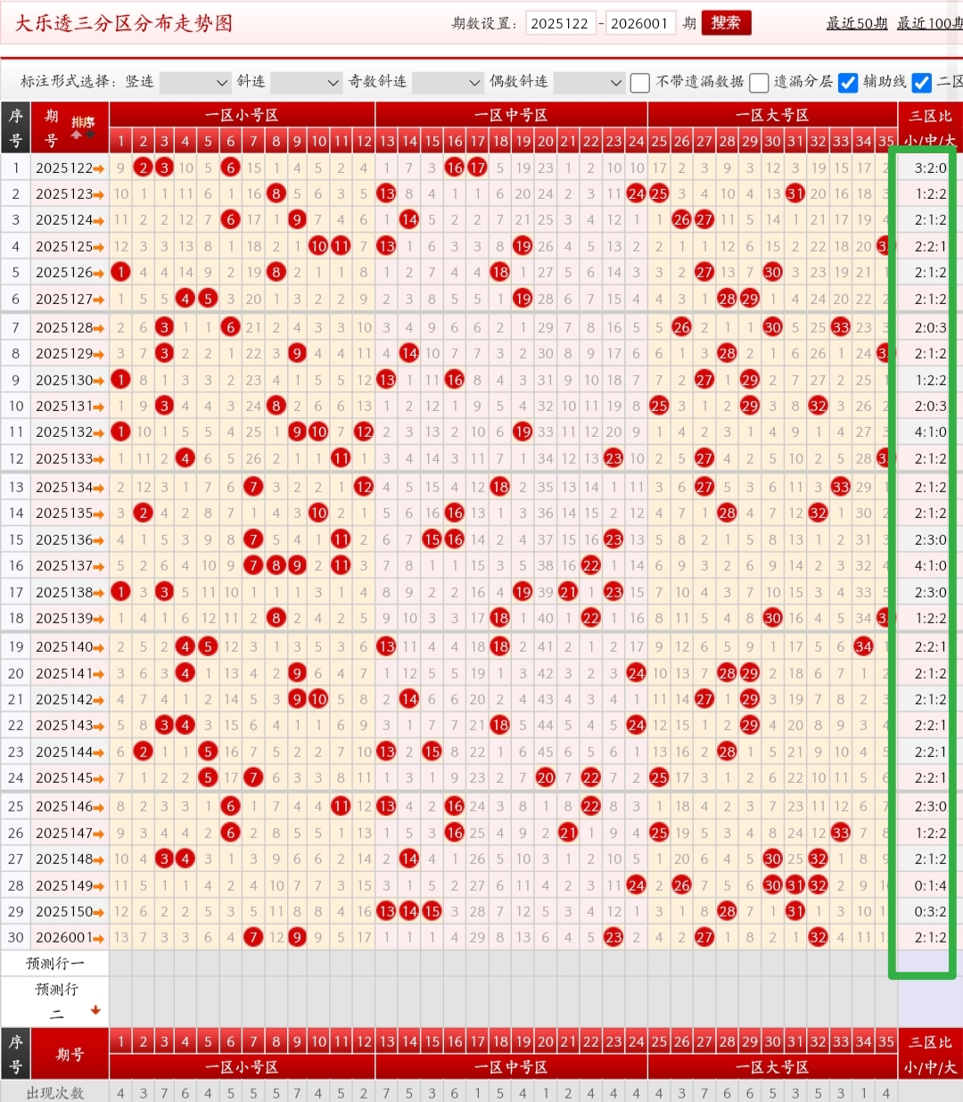Screen dimensions: 963x1102
Task: Click the orange arrow next to issue 2026001
Action: click(x=99, y=938)
